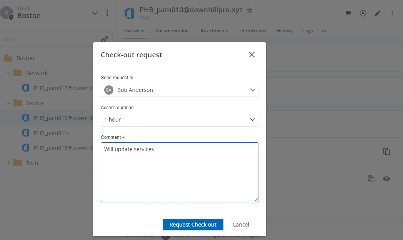The image size is (403, 240).
Task: Open the vault selector chevron
Action: [95, 13]
